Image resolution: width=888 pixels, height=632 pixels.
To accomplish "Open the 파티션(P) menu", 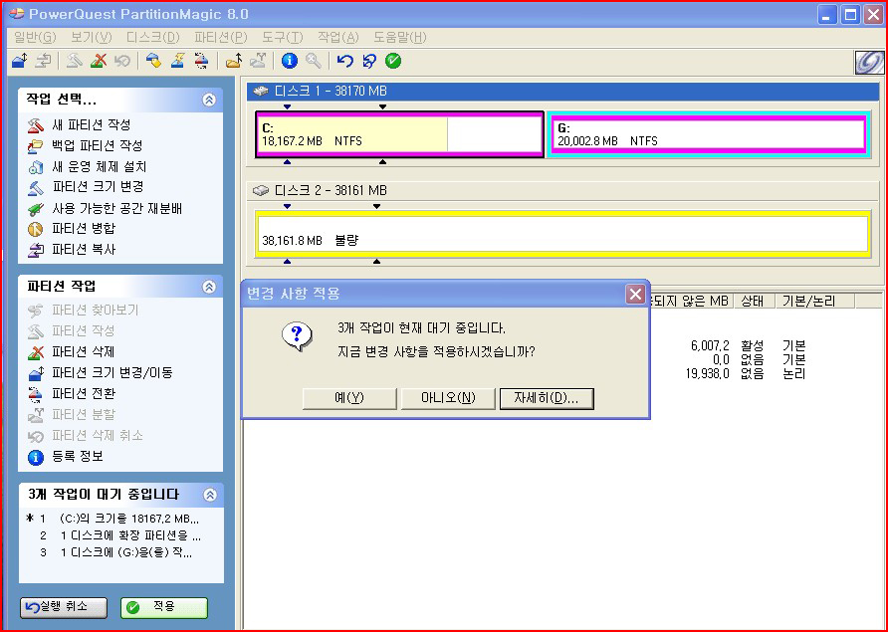I will pos(221,38).
